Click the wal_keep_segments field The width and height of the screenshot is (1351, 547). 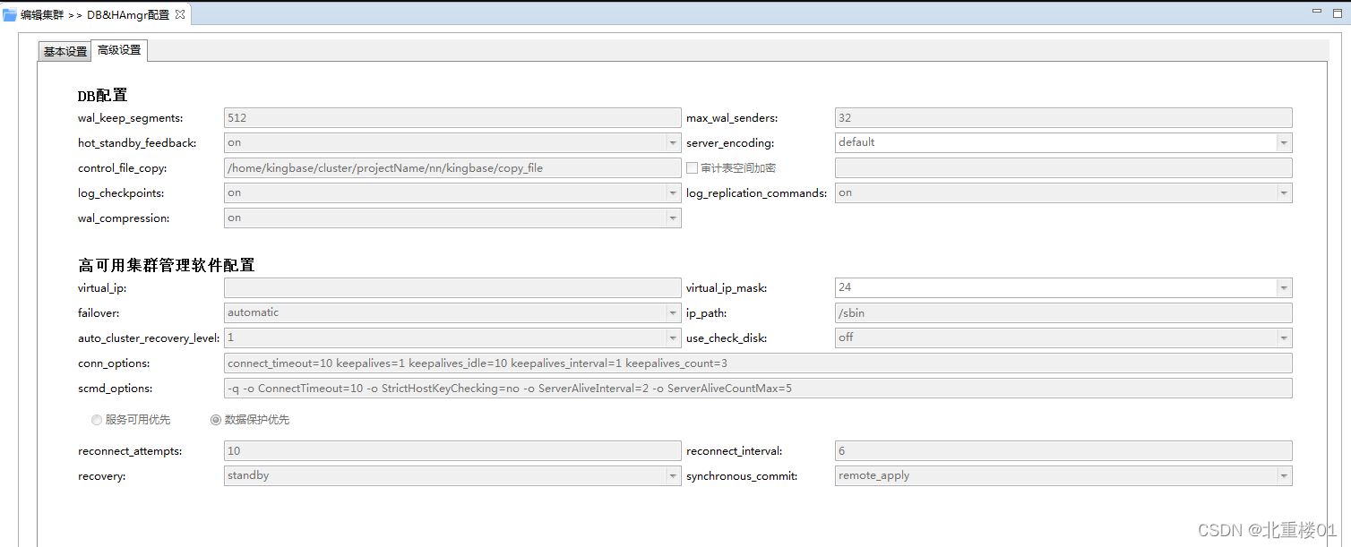point(452,117)
